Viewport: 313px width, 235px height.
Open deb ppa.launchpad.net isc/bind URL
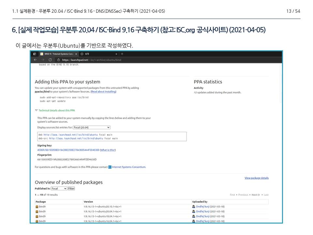(x=71, y=135)
